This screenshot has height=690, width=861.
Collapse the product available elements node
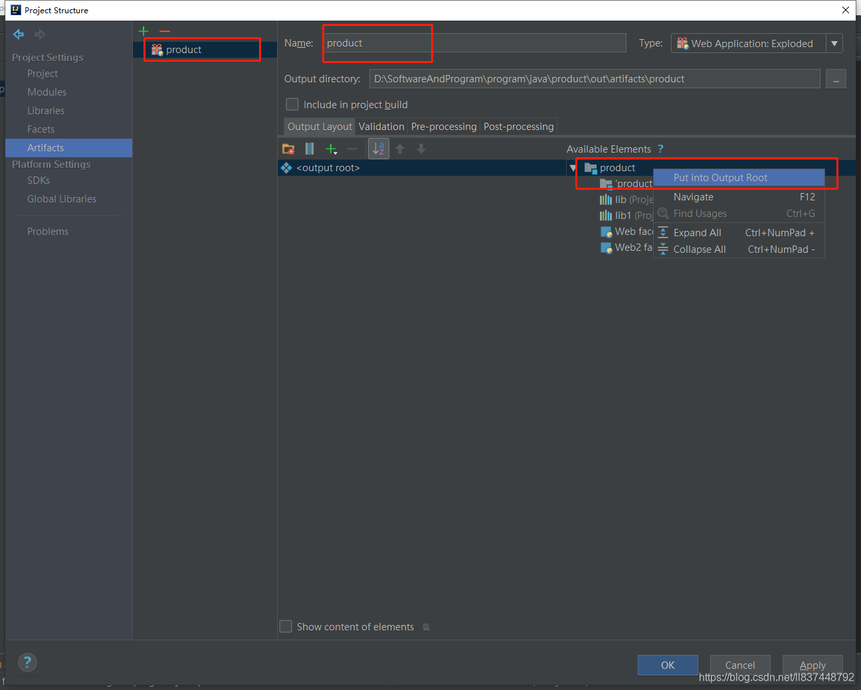[573, 168]
